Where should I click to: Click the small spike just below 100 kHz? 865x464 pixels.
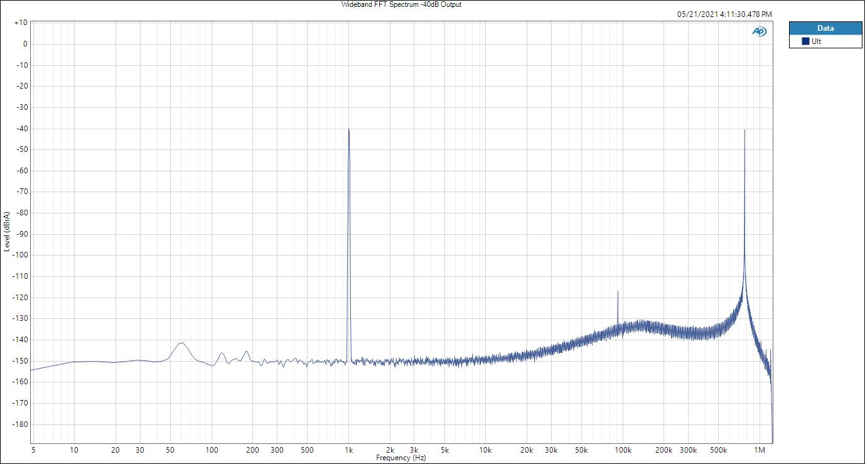618,292
